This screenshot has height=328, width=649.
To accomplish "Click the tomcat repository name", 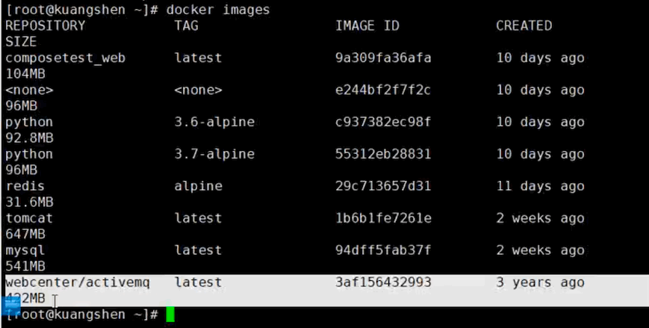I will [29, 218].
